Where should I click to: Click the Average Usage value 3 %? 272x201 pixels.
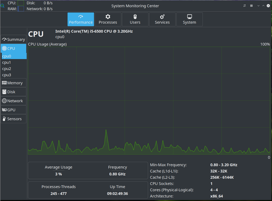[58, 174]
